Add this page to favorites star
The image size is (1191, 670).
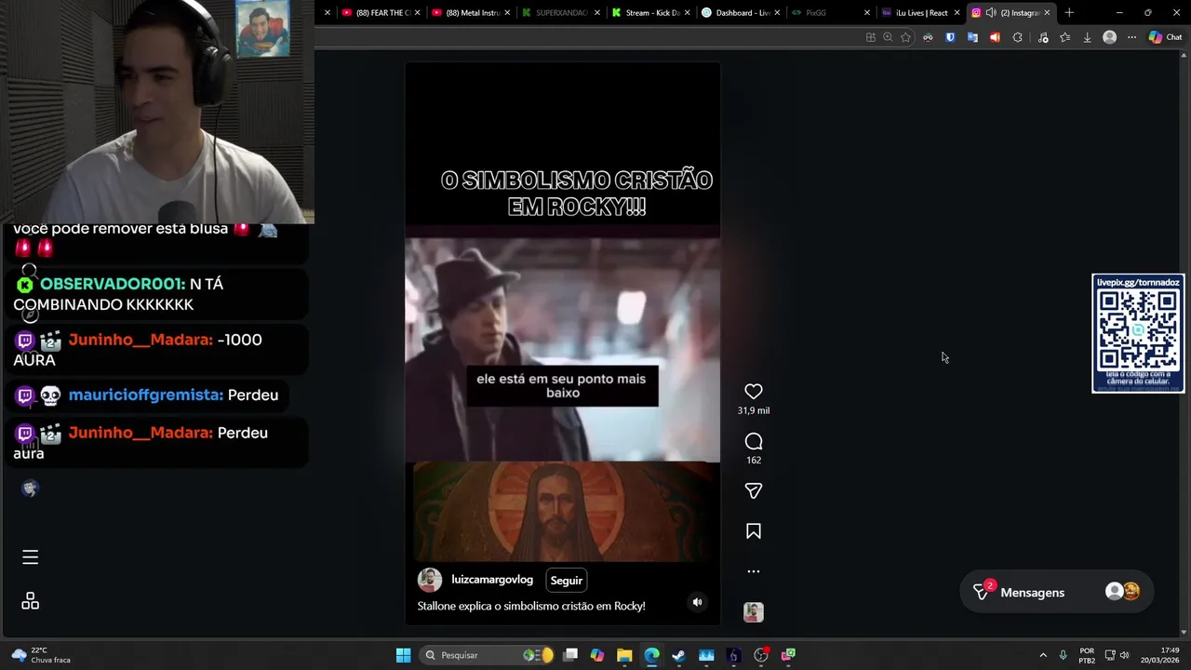pyautogui.click(x=905, y=37)
